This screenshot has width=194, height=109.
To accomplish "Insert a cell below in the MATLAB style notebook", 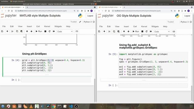I will pyautogui.click(x=7, y=31).
